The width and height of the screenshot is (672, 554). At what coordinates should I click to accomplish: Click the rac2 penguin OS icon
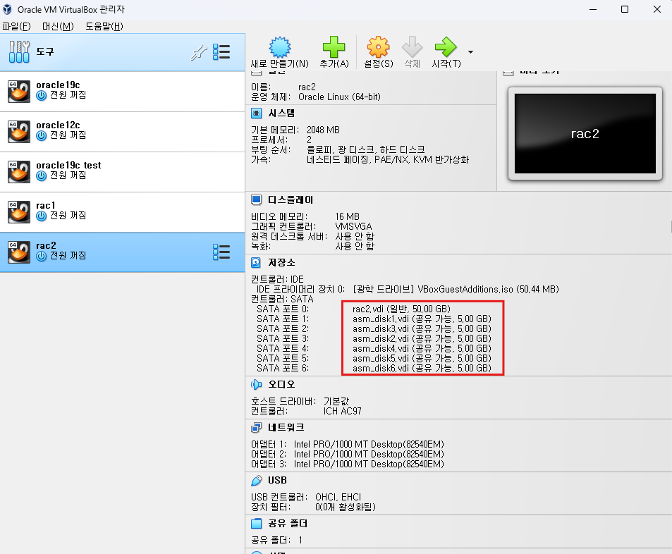pyautogui.click(x=19, y=252)
